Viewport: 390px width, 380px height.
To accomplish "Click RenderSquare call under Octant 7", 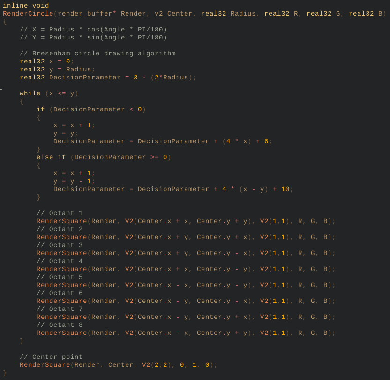I will [x=186, y=317].
